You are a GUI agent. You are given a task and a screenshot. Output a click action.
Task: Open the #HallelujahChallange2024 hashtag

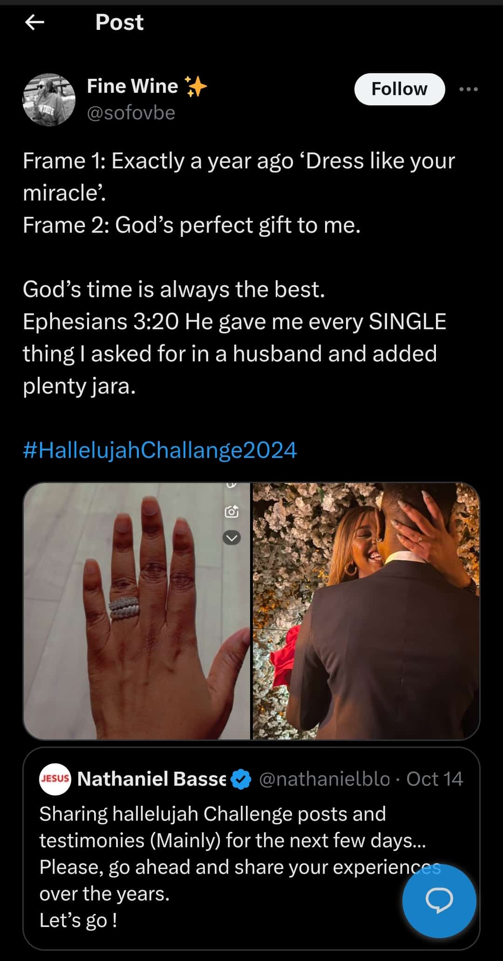tap(160, 450)
